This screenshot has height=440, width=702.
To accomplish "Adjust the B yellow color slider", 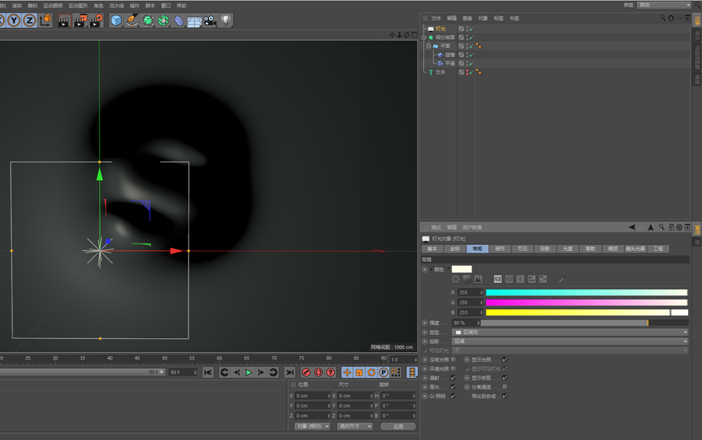I will click(587, 312).
